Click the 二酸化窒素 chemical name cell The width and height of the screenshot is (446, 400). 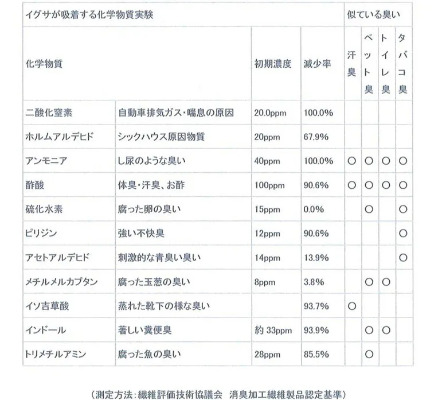tap(49, 112)
